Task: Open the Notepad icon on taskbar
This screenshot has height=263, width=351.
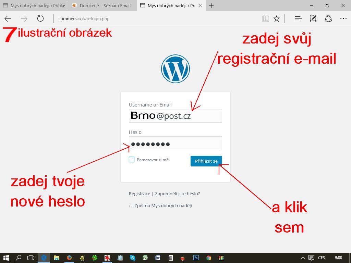Action: click(x=120, y=258)
